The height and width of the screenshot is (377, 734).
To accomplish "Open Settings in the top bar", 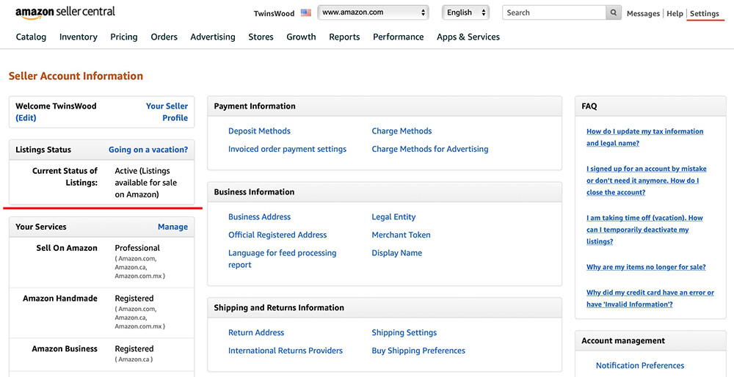I will tap(704, 13).
